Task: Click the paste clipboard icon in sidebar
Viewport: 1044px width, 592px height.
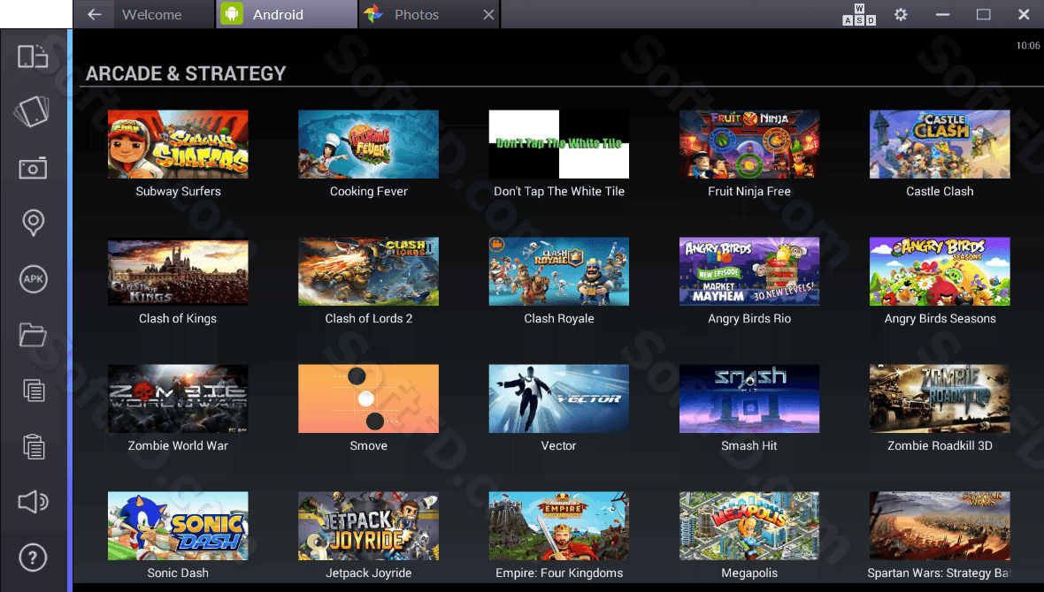Action: (x=34, y=446)
